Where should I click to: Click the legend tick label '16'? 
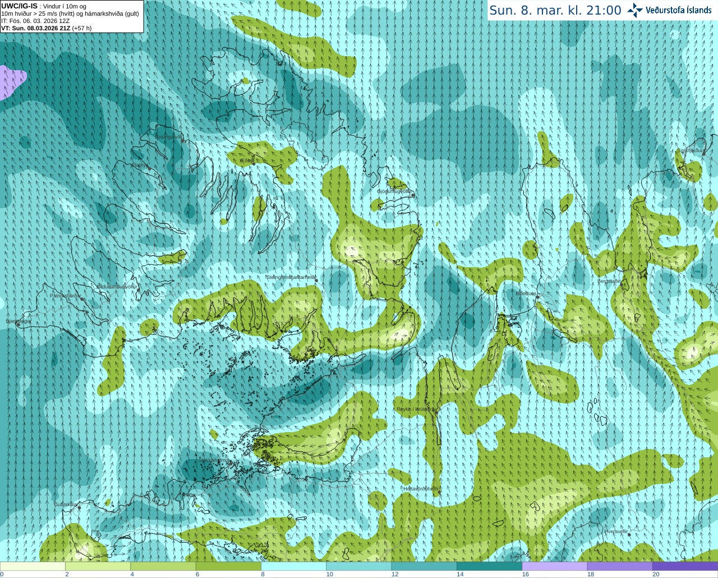(x=526, y=574)
